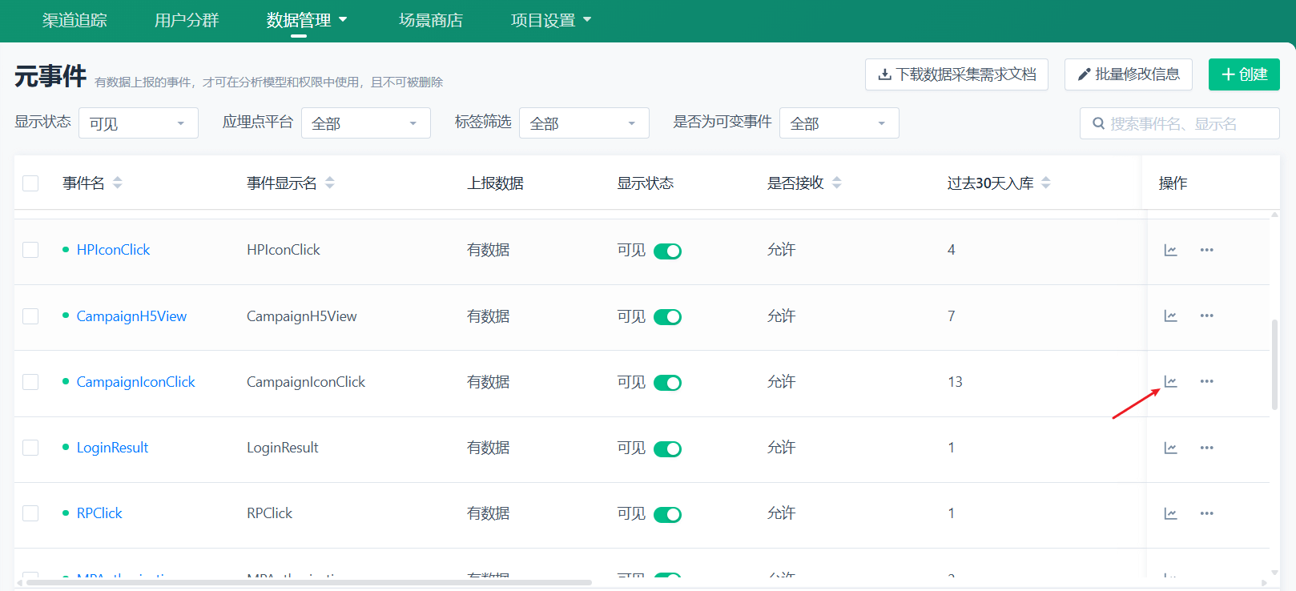
Task: Open more options for LoginResult row
Action: (1206, 448)
